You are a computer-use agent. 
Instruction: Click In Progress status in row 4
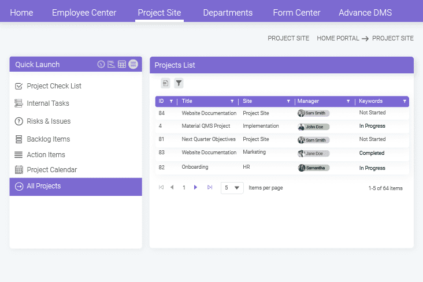pos(372,126)
